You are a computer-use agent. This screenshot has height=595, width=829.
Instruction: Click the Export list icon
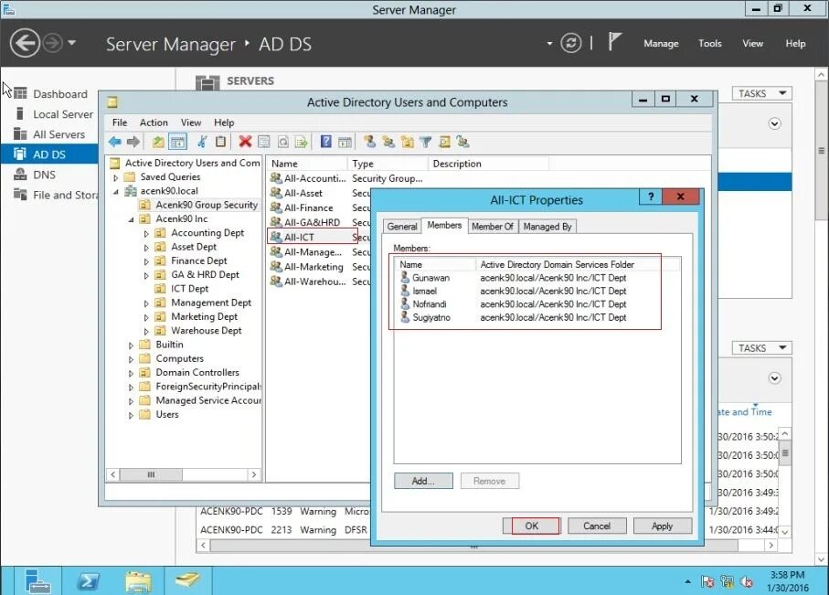302,142
